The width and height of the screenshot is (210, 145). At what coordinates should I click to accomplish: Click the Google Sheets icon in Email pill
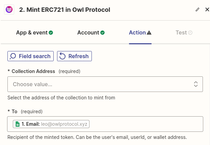18,124
